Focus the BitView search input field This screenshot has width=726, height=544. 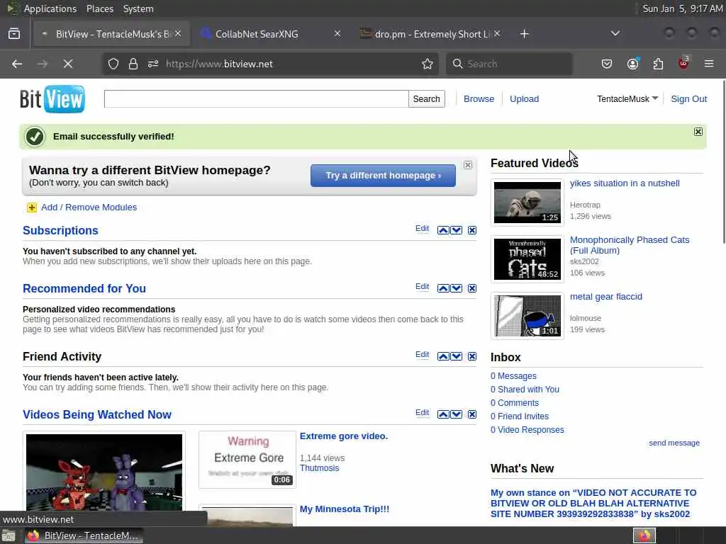point(256,99)
